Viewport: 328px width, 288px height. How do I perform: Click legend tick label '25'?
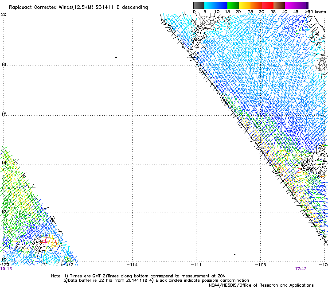pos(250,12)
